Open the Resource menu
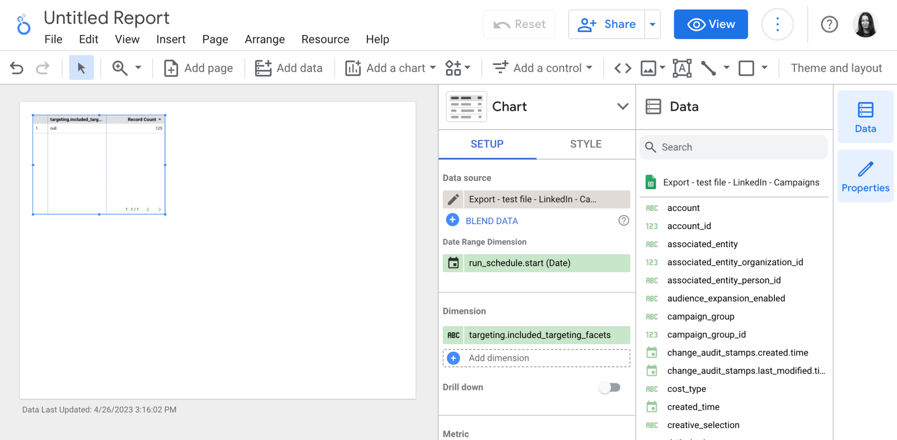897x440 pixels. 325,39
